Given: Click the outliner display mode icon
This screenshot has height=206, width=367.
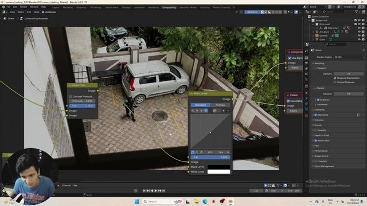Looking at the screenshot, I should point(315,11).
